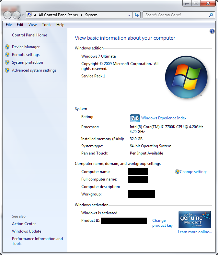Open the Edit menu
The width and height of the screenshot is (218, 255).
tap(20, 25)
